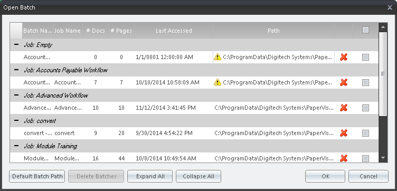The width and height of the screenshot is (397, 191).
Task: Close the Open Batch window
Action: 390,7
